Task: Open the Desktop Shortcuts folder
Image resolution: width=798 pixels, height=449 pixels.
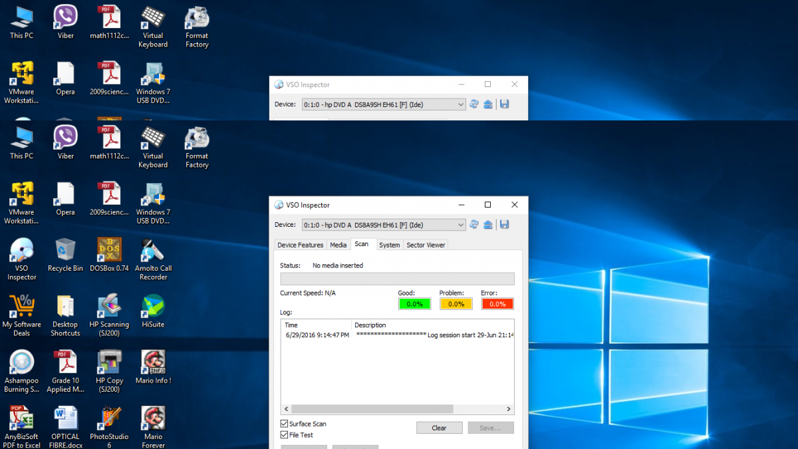Action: (65, 315)
